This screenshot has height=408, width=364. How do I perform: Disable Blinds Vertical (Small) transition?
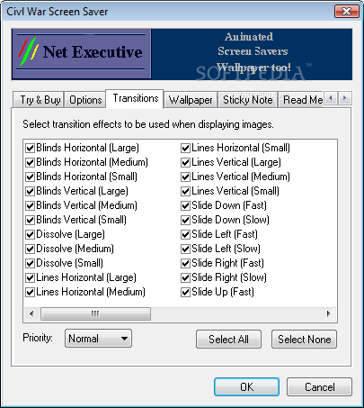pos(30,220)
